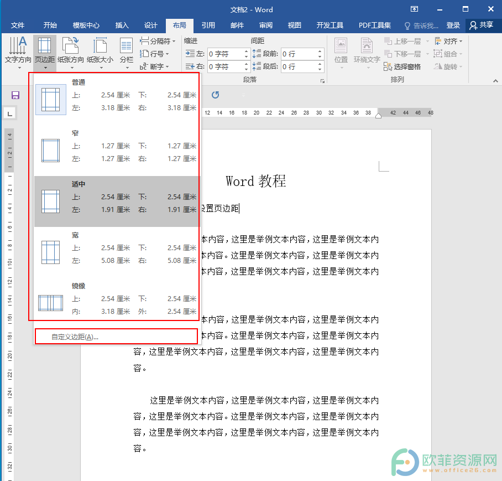
Task: Open the File (文件) tab
Action: [18, 25]
